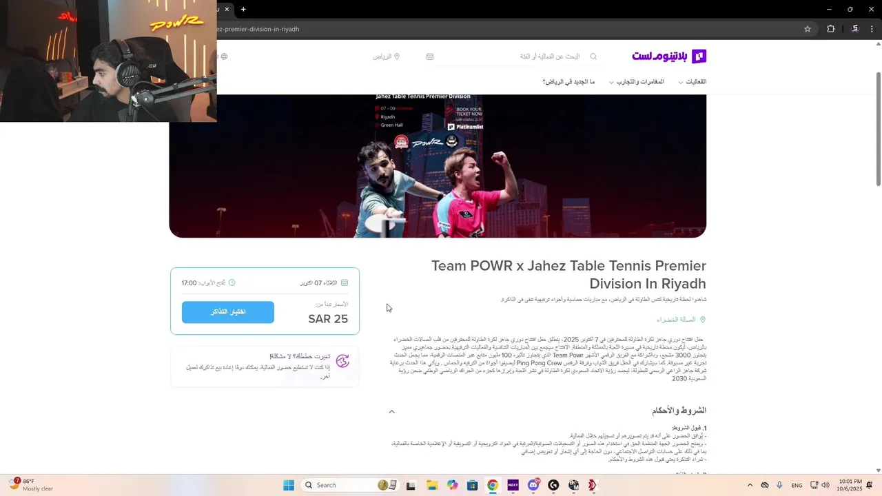Click the ENG language indicator in tray
This screenshot has height=496, width=882.
pyautogui.click(x=797, y=485)
